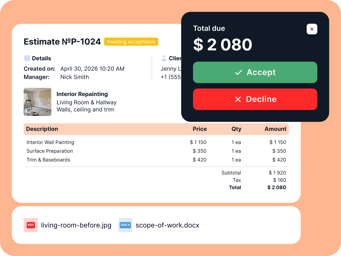
Task: Open living-room-before.jpg attachment
Action: pos(76,225)
